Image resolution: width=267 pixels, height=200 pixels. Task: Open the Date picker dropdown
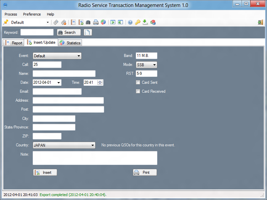tap(58, 82)
